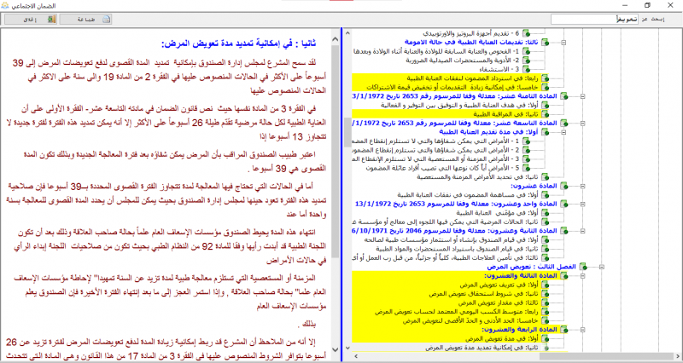
Task: Collapse the 'المادة الثامنة عشر' branch
Action: click(x=583, y=96)
